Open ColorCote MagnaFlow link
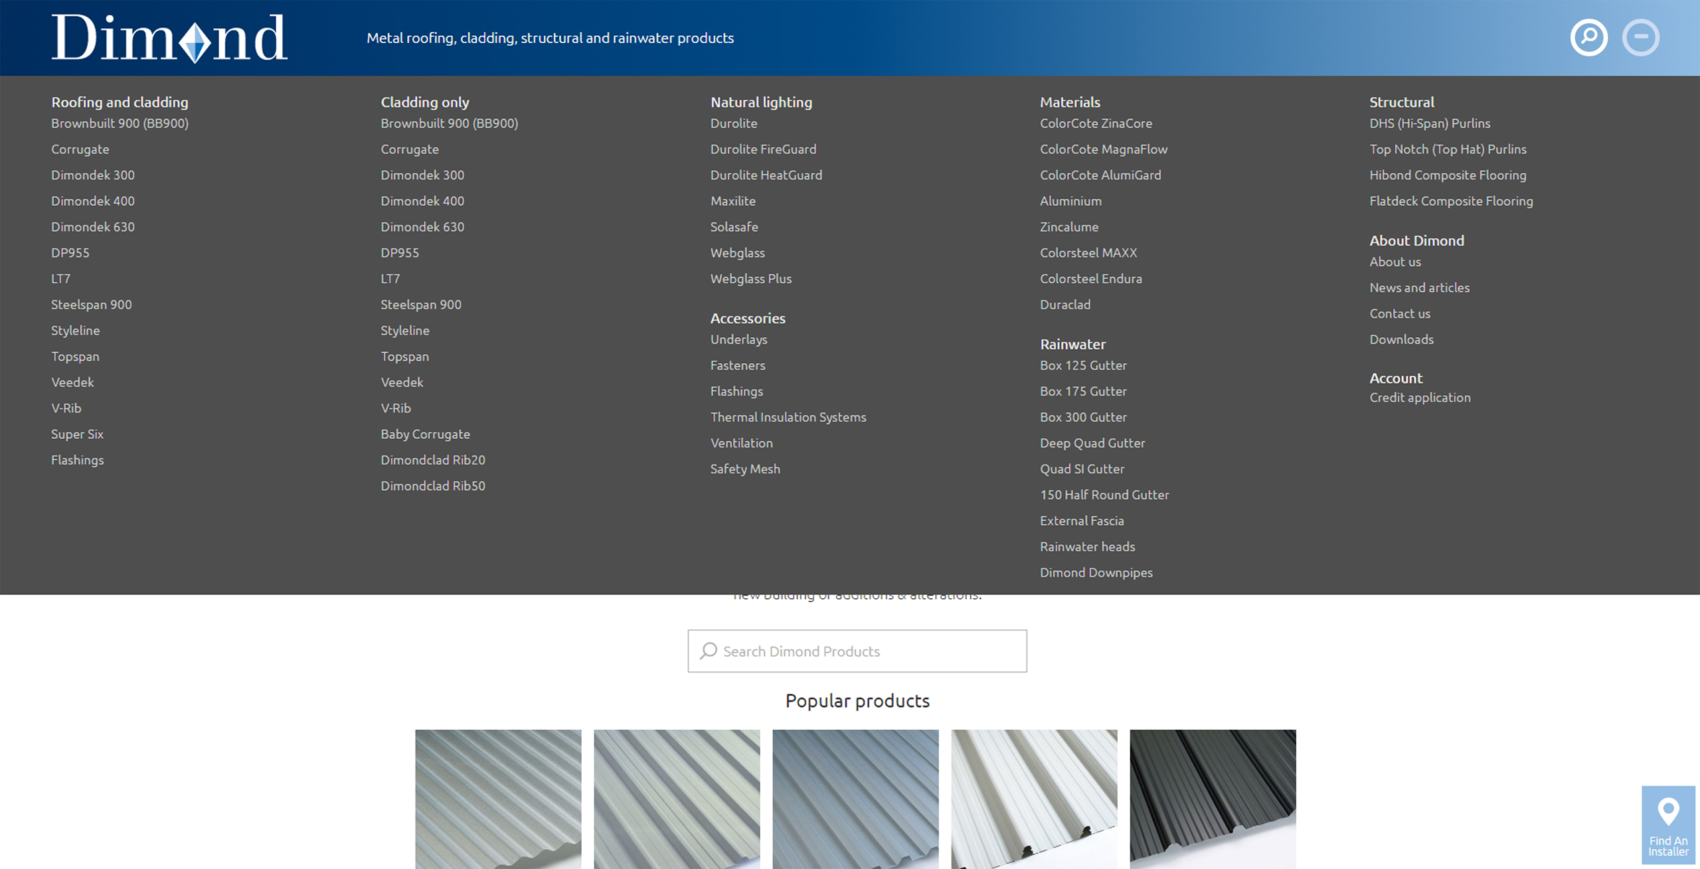This screenshot has width=1700, height=869. coord(1104,149)
